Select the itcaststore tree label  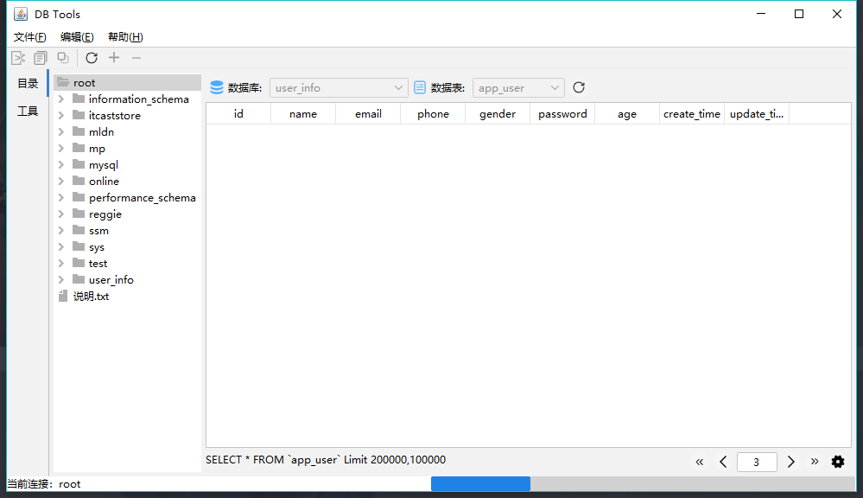tap(115, 115)
